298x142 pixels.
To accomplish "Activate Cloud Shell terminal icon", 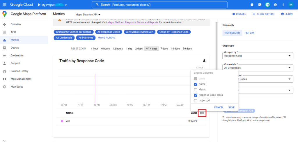I will 260,5.
